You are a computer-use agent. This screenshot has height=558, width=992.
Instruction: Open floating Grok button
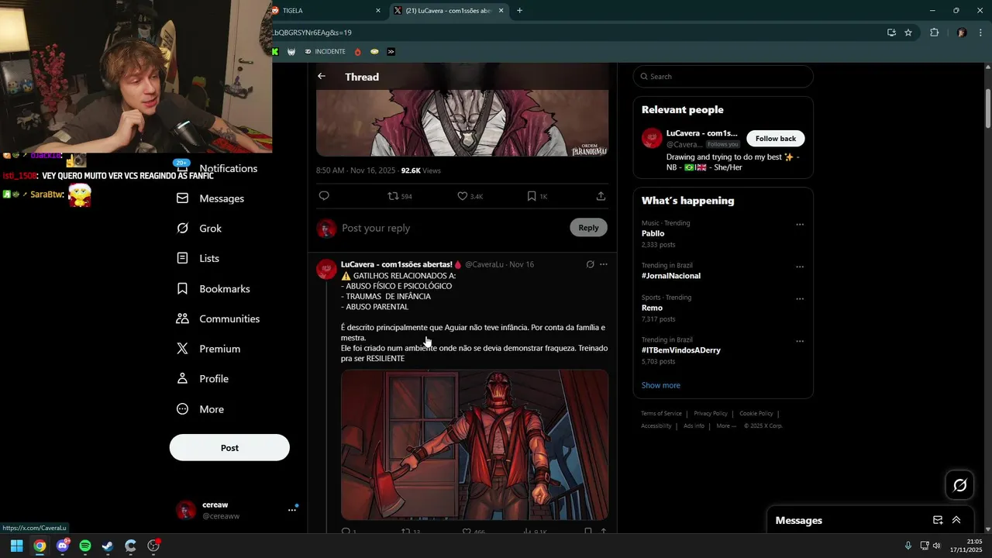tap(960, 485)
